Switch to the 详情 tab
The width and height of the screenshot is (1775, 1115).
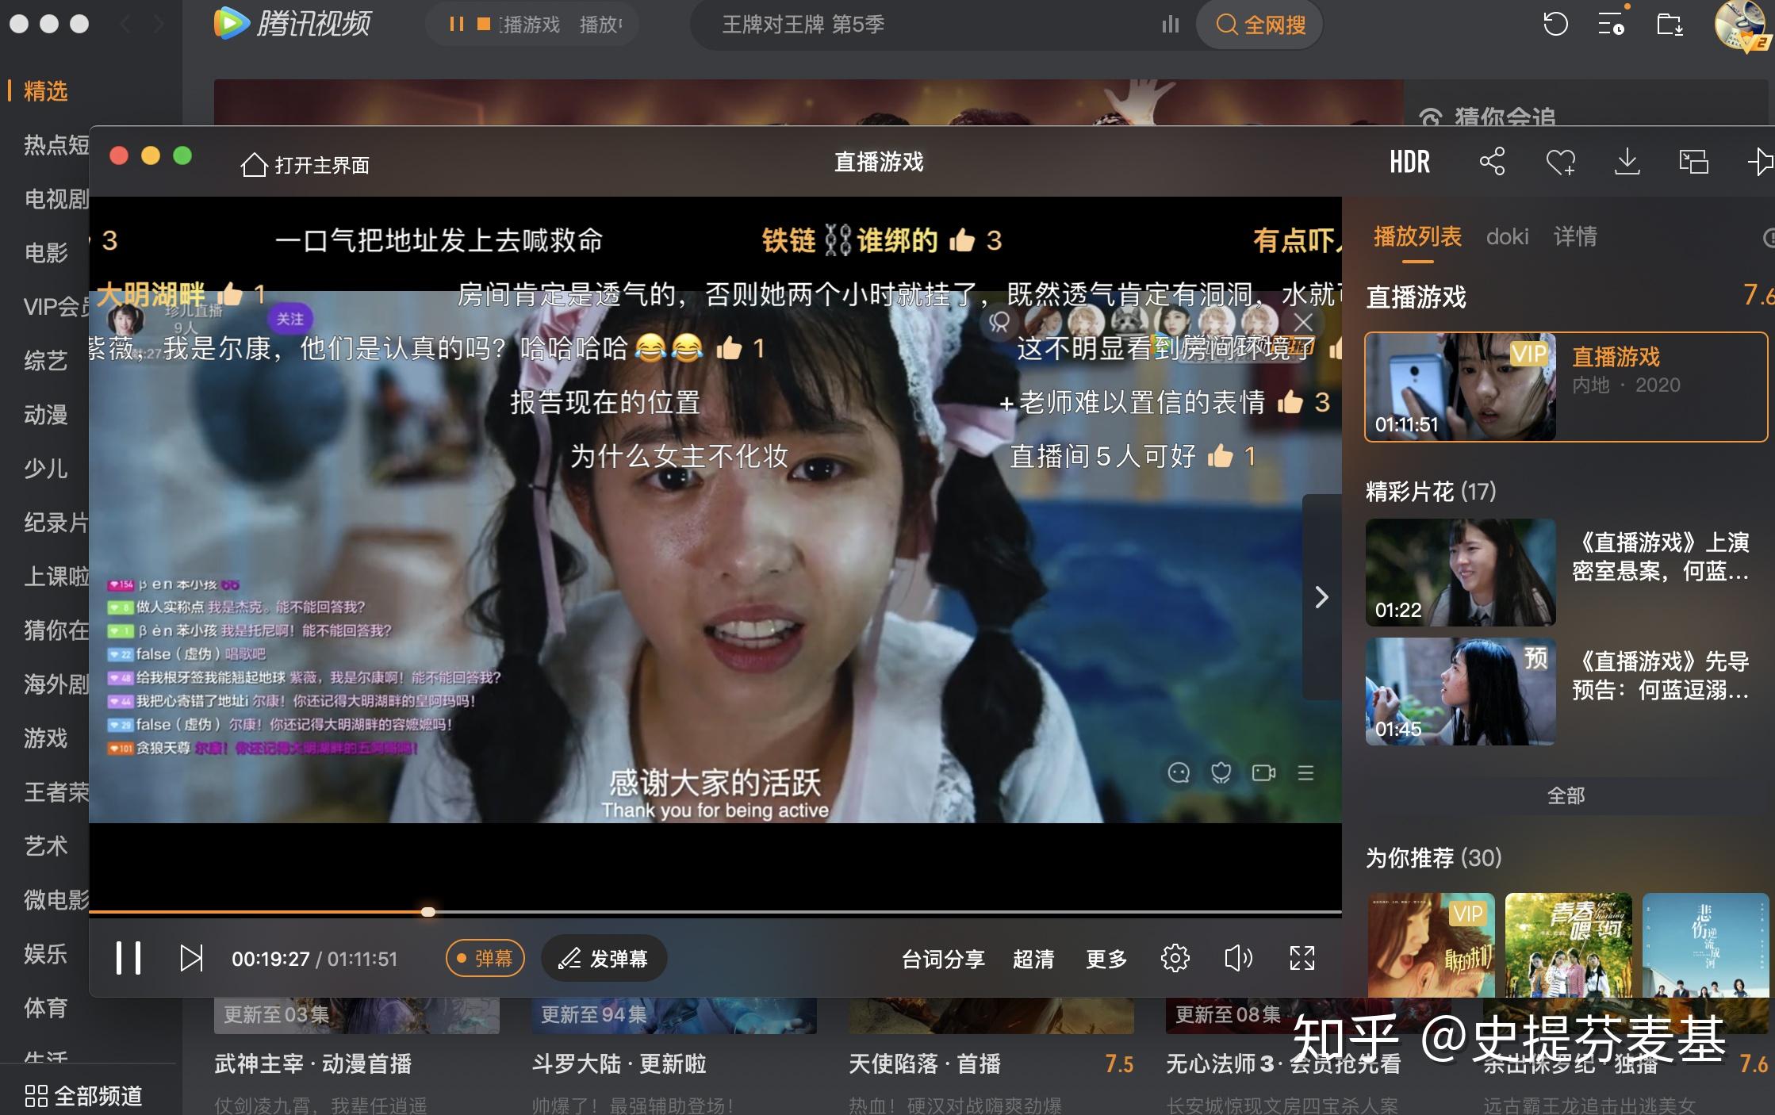tap(1575, 236)
